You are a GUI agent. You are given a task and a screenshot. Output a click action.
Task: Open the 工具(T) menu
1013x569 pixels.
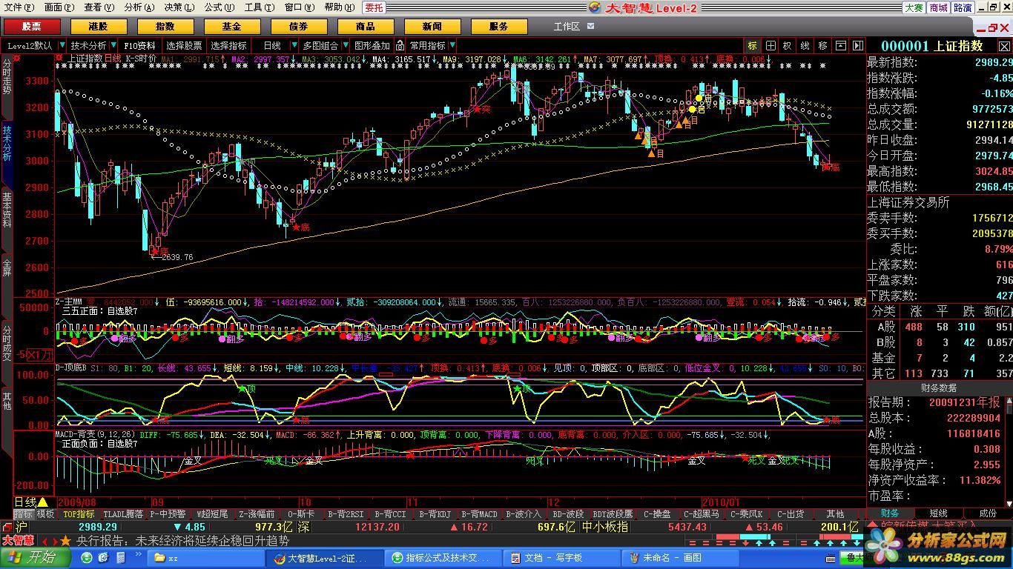[259, 7]
